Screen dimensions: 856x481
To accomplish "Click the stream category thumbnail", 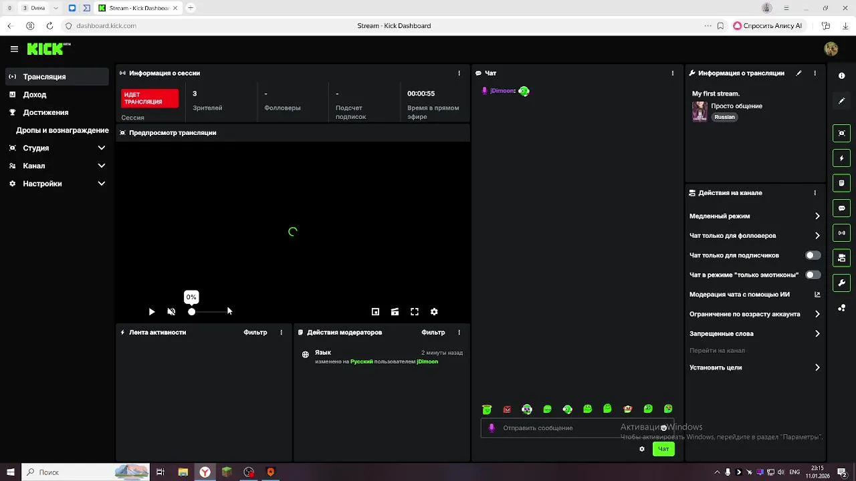I will (700, 112).
